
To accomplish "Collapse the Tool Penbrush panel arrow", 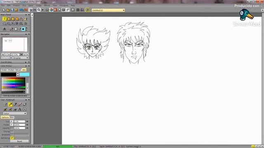I will click(x=26, y=100).
